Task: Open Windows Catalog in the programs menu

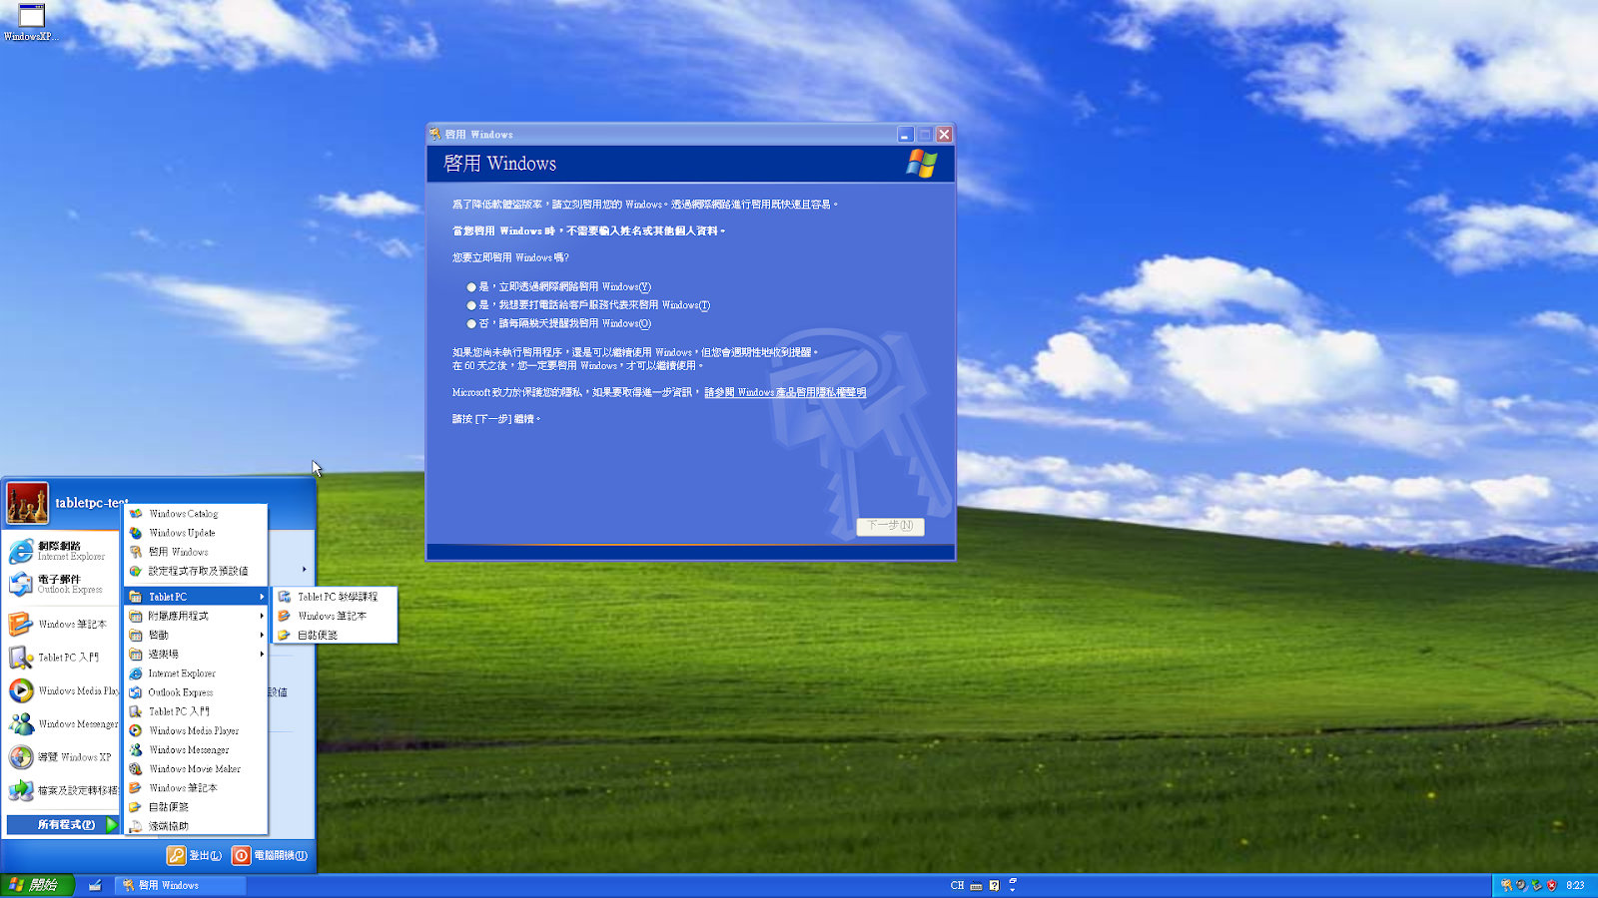Action: point(196,514)
